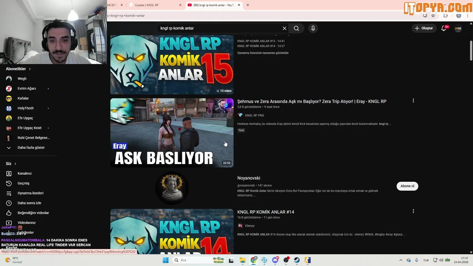Screen dimensions: 473x266
Task: Click the Noyanovski channel avatar
Action: coord(172,188)
